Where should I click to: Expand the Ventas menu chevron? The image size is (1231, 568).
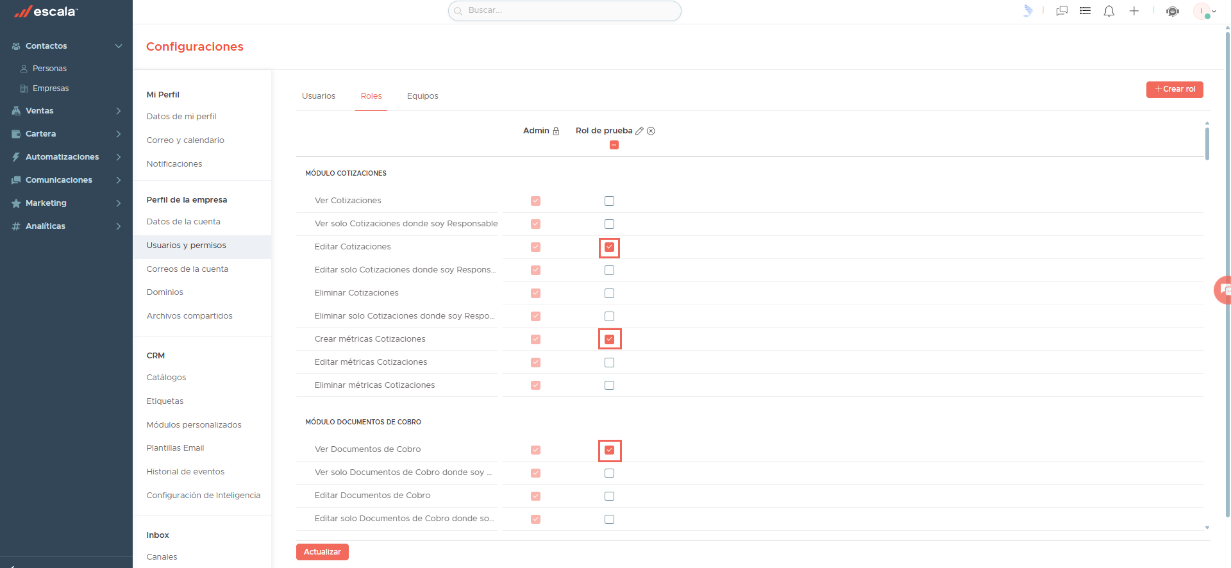pyautogui.click(x=119, y=111)
